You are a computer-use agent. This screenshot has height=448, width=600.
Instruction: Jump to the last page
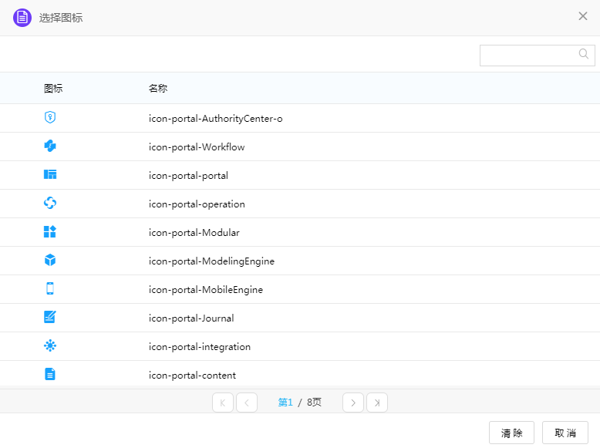tap(377, 403)
